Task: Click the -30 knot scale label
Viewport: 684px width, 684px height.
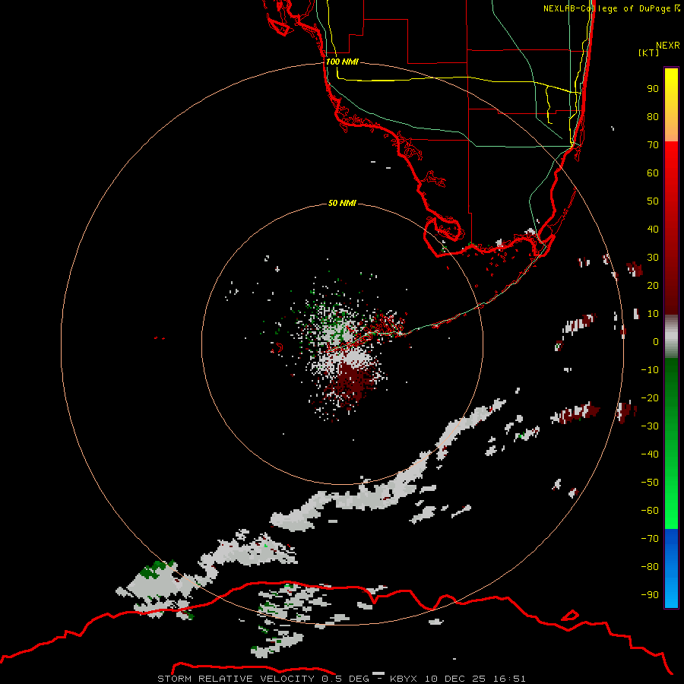Action: (650, 426)
